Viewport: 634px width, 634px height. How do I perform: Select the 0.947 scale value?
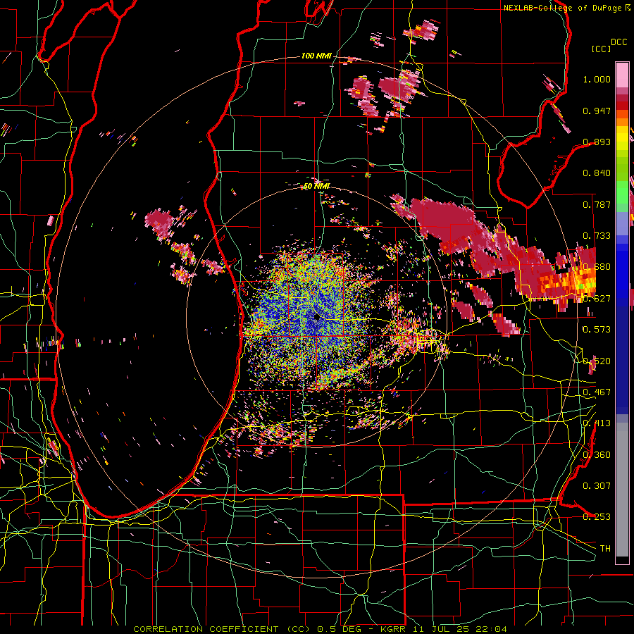coord(597,111)
